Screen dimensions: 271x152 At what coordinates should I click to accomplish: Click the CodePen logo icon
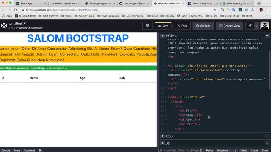coord(4,26)
